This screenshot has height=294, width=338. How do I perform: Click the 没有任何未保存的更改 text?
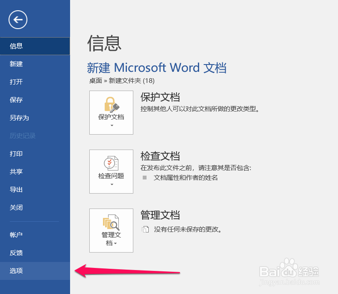(188, 229)
